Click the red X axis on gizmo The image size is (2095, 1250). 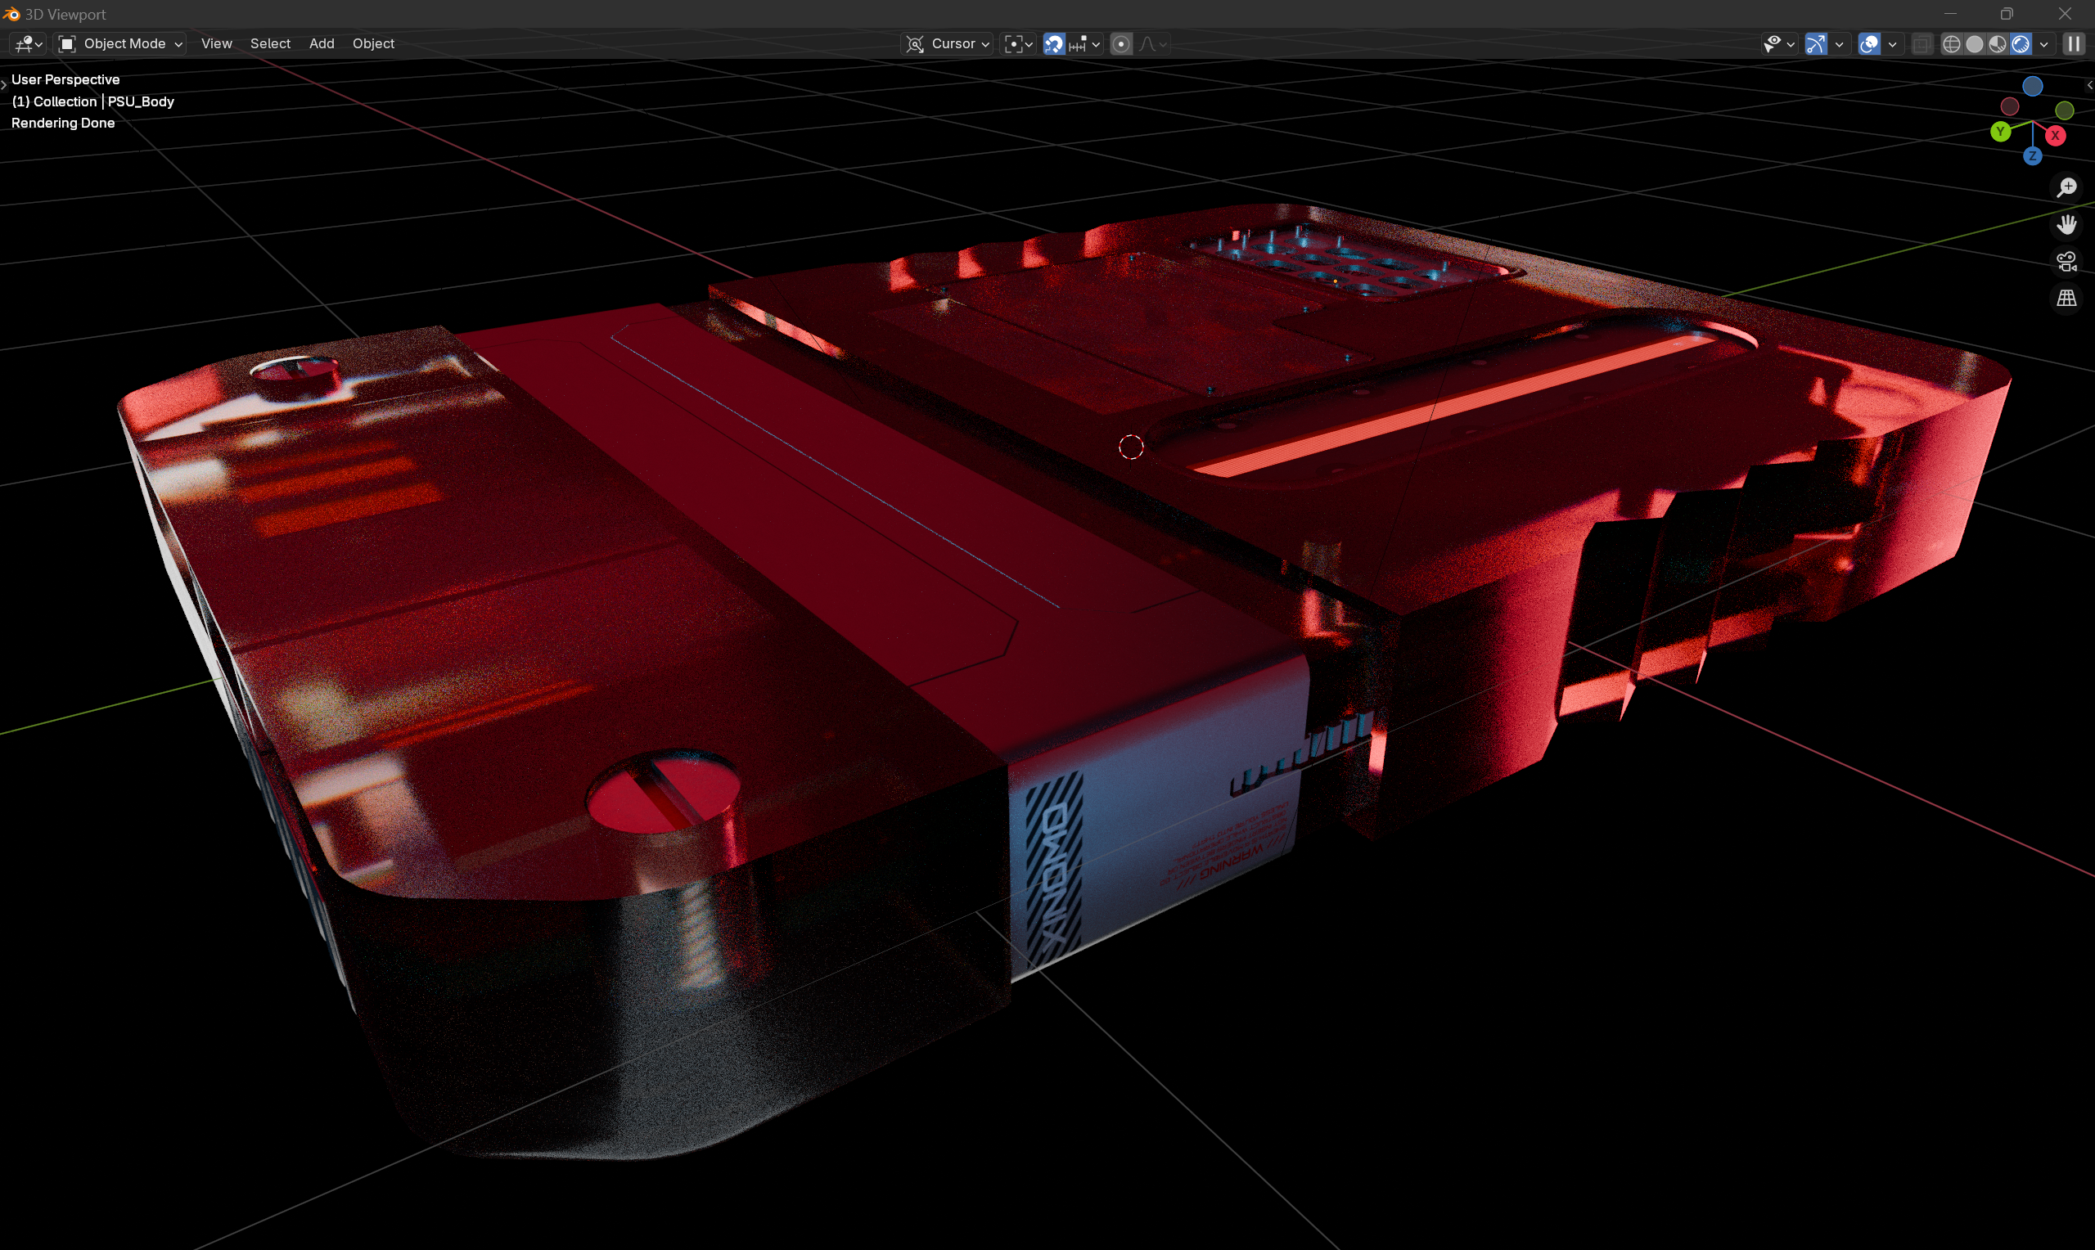pos(2056,136)
